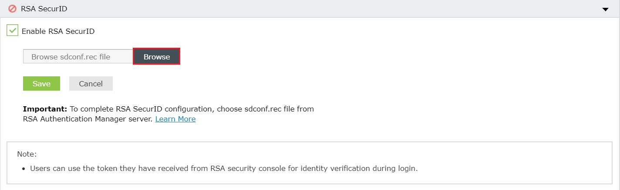
Task: Click the Enable RSA SecurID label text
Action: [x=58, y=31]
